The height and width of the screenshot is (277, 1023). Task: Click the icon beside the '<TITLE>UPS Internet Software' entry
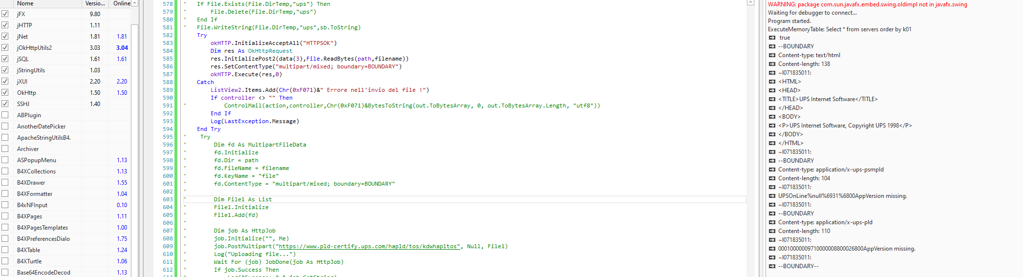(x=772, y=99)
